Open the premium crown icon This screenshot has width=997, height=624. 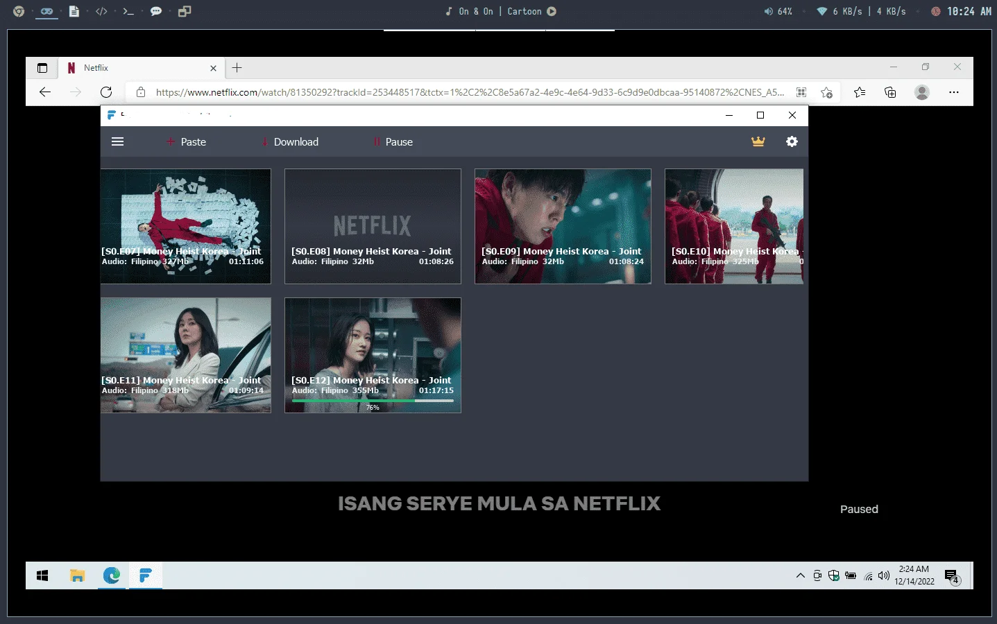(x=758, y=141)
